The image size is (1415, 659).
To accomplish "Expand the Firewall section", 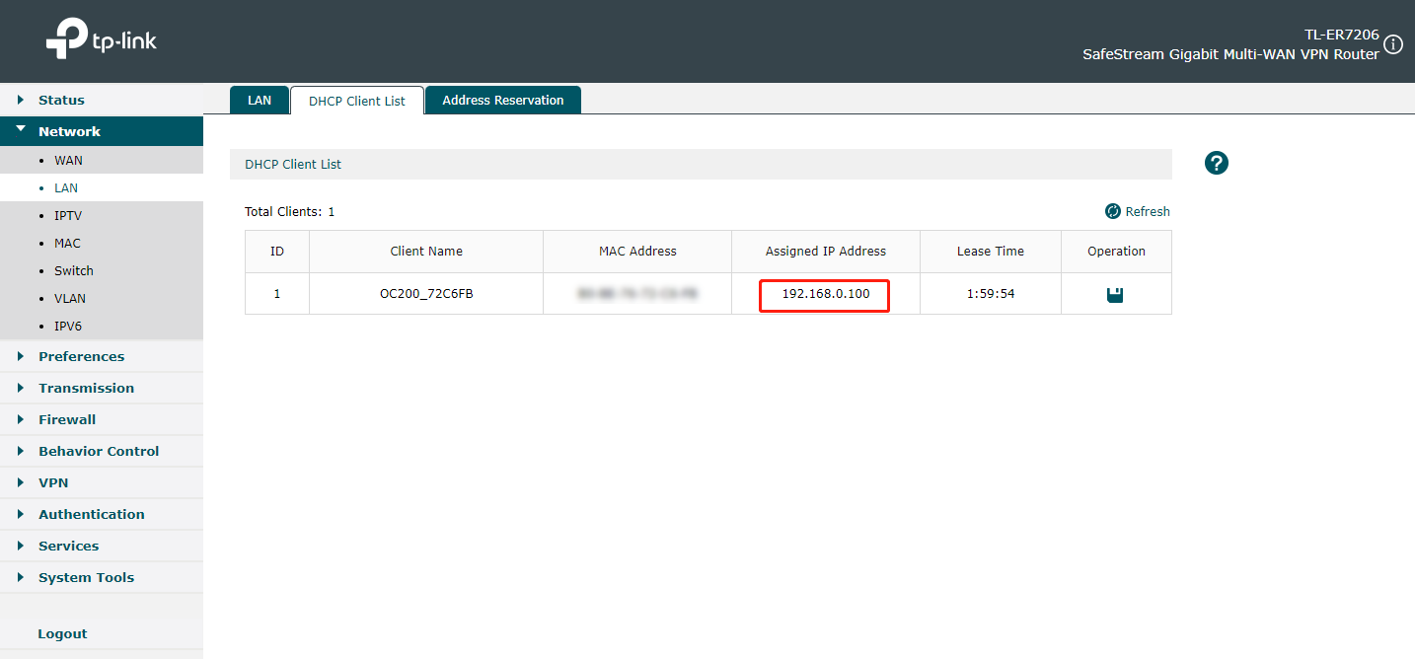I will (x=66, y=419).
